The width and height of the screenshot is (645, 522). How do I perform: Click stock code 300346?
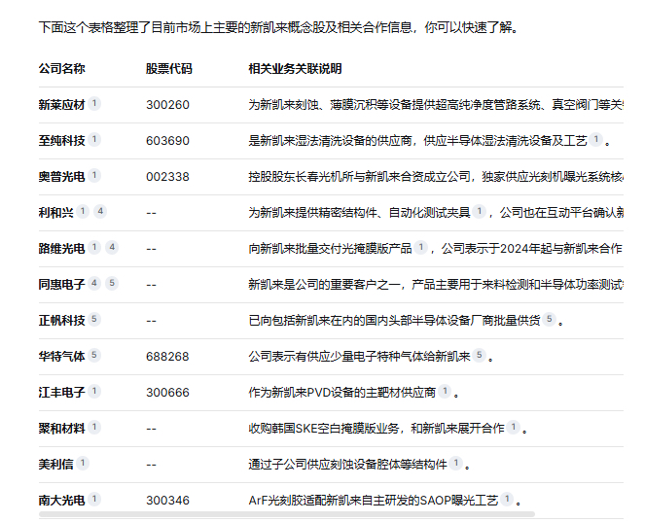[x=168, y=501]
